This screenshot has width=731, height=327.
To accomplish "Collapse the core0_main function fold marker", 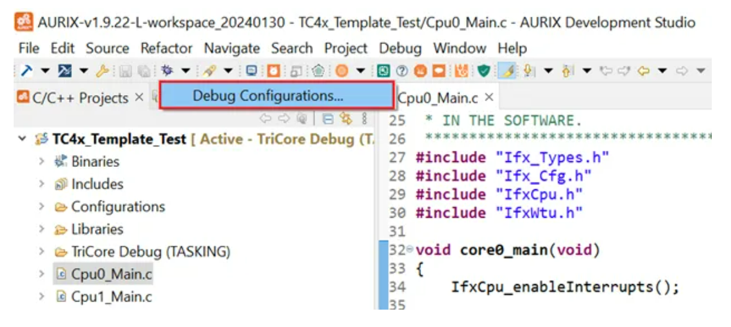I will pyautogui.click(x=410, y=251).
